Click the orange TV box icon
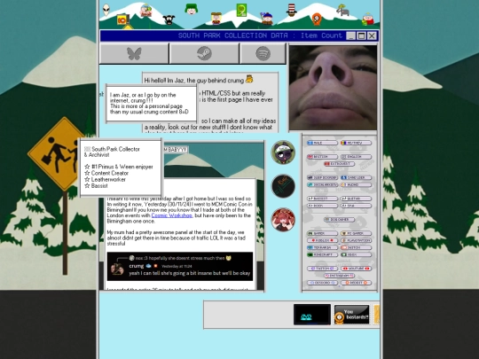This screenshot has height=359, width=479. pyautogui.click(x=122, y=20)
